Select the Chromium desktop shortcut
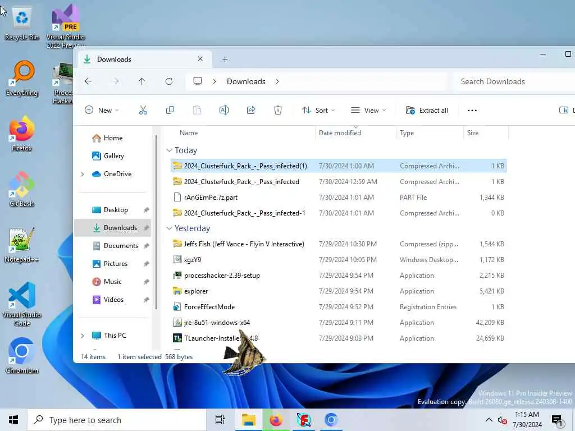This screenshot has width=575, height=431. pyautogui.click(x=22, y=356)
